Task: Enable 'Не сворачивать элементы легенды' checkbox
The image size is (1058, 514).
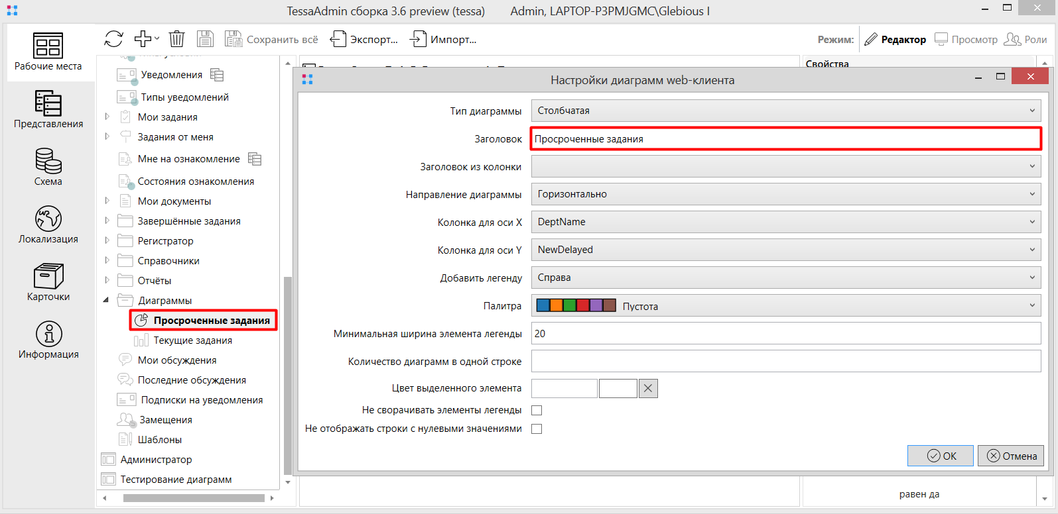Action: (x=537, y=410)
